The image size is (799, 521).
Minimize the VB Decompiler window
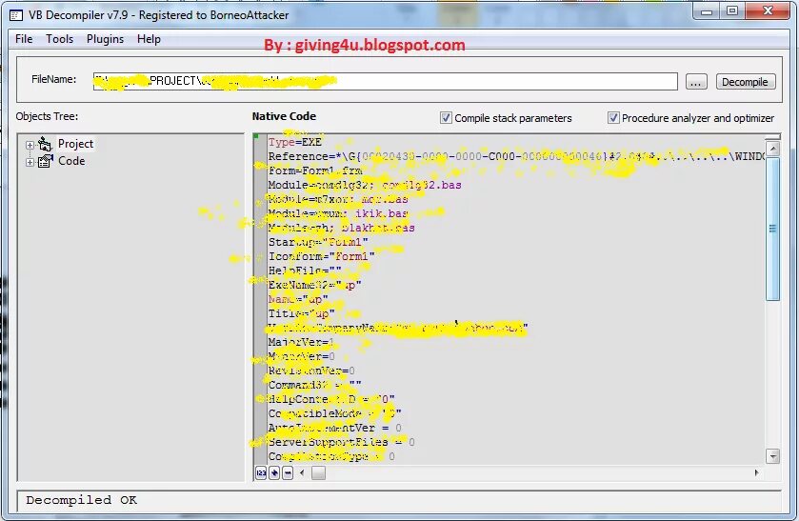[707, 11]
